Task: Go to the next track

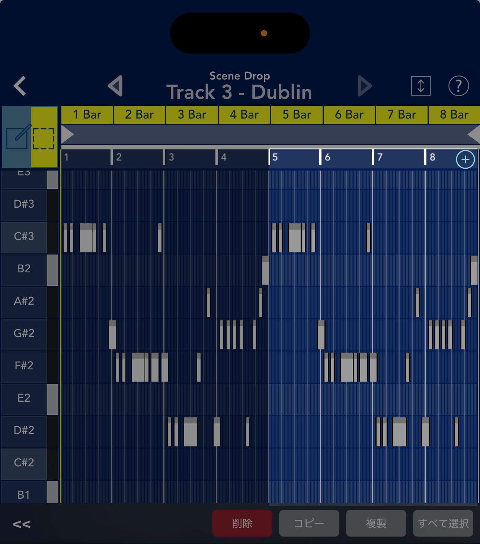Action: click(x=364, y=86)
